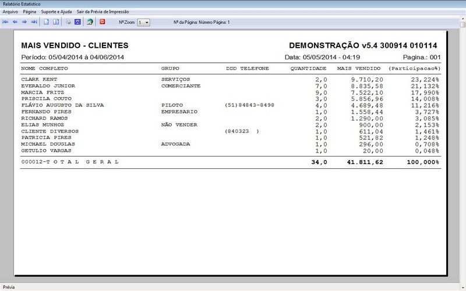Click the percentage 23,224%
Image resolution: width=466 pixels, height=291 pixels.
425,80
